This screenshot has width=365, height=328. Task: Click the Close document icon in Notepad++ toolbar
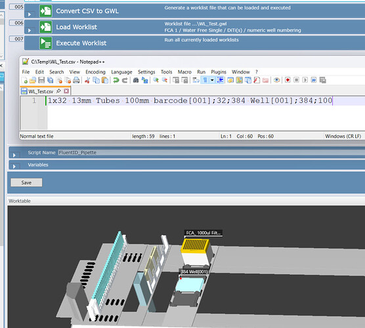point(59,80)
